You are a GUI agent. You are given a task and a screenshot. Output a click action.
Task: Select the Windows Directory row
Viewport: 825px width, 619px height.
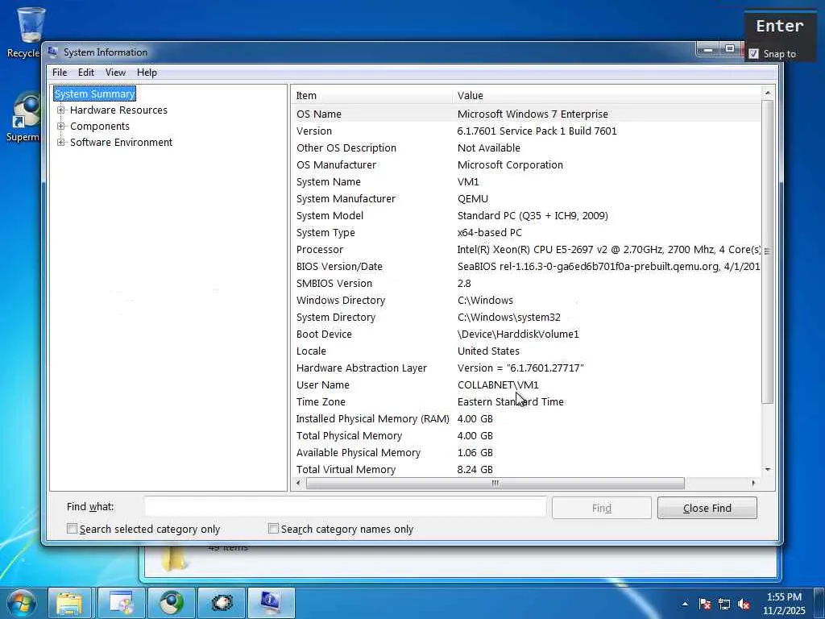[526, 300]
